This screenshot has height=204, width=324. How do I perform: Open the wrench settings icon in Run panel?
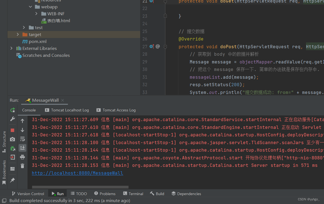click(x=12, y=119)
